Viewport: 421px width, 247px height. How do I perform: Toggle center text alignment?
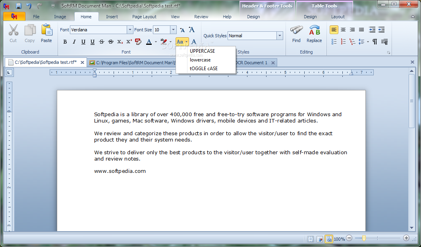pyautogui.click(x=343, y=30)
